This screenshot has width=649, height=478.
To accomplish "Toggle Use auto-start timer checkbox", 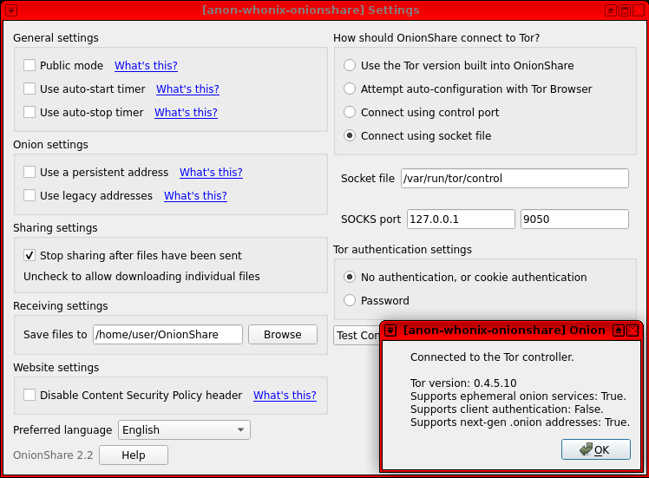I will 29,89.
